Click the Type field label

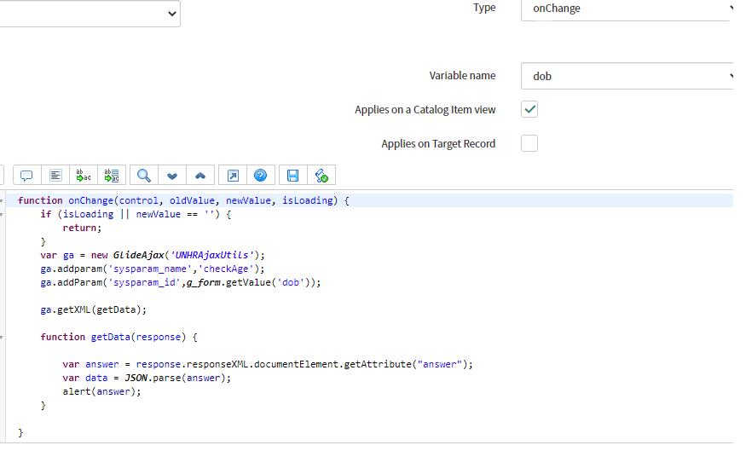[x=484, y=8]
